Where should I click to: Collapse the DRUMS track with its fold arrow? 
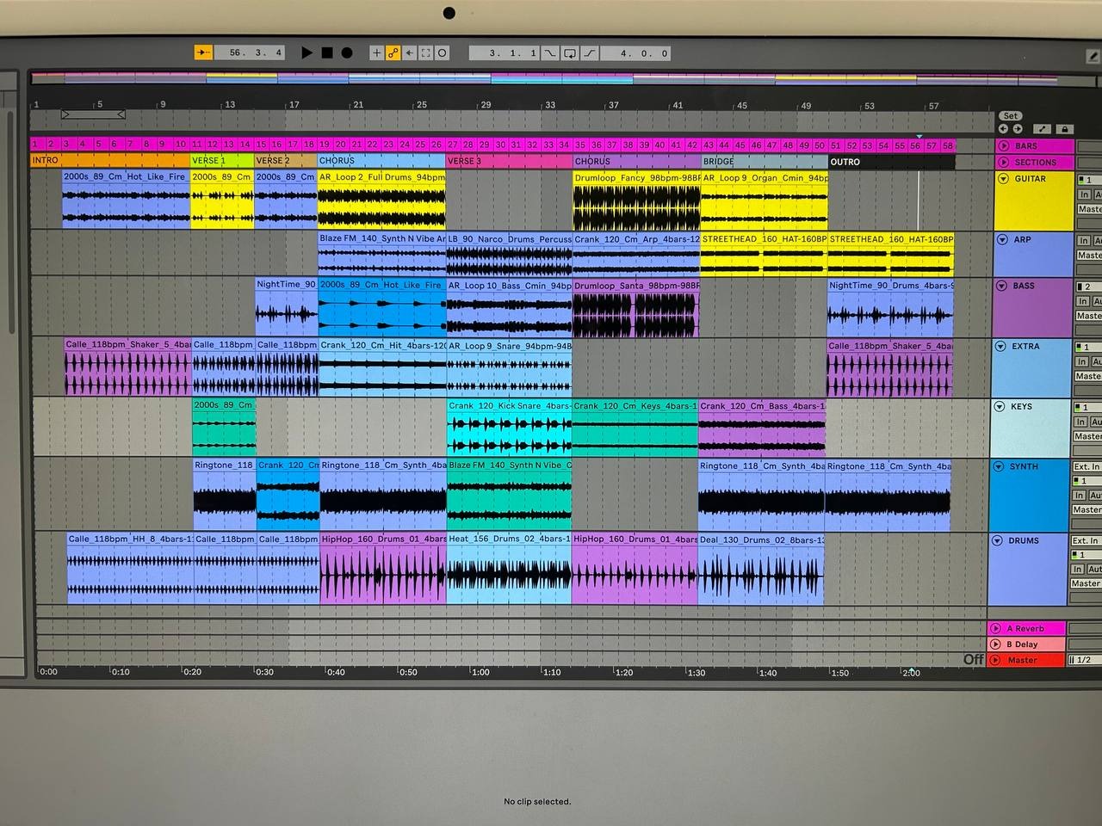coord(998,541)
